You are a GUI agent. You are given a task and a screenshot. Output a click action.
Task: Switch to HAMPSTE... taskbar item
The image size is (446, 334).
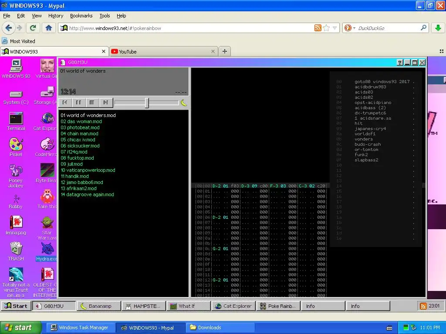[144, 306]
